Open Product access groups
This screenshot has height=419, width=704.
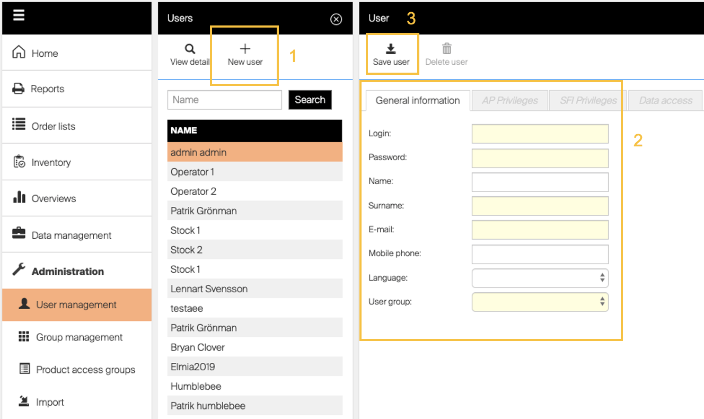click(85, 370)
